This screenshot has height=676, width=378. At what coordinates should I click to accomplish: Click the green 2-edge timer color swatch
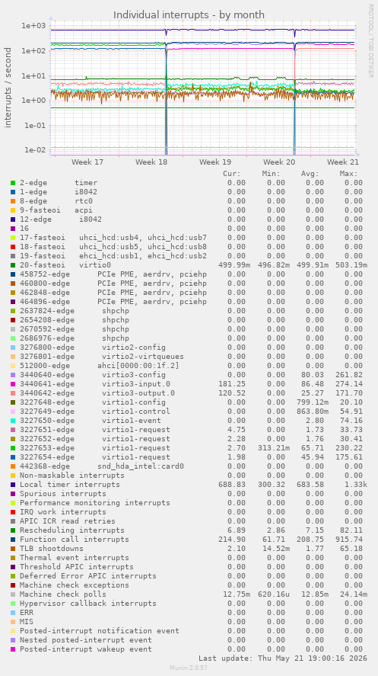(13, 183)
